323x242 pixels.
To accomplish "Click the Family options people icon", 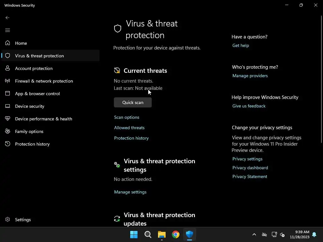I will click(8, 131).
